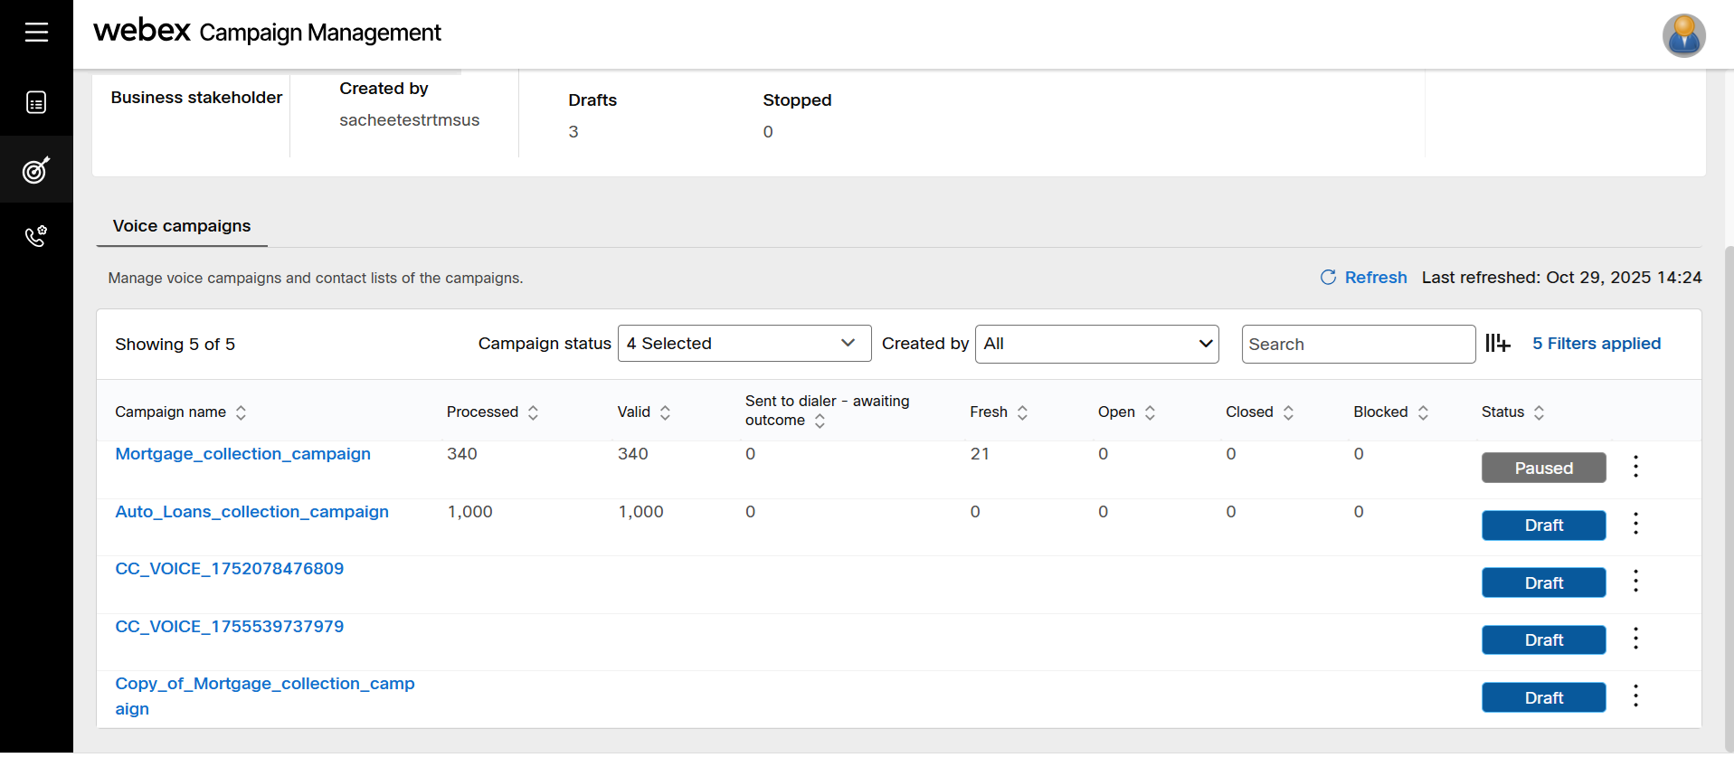Click the Stopped count 0
1734x767 pixels.
pos(768,132)
